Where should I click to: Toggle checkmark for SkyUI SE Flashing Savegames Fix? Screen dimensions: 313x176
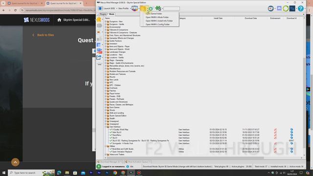[x=111, y=141]
